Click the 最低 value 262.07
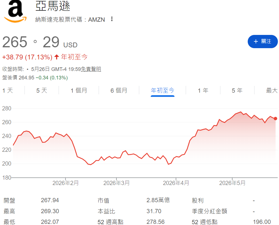This screenshot has width=279, height=225. coord(50,222)
